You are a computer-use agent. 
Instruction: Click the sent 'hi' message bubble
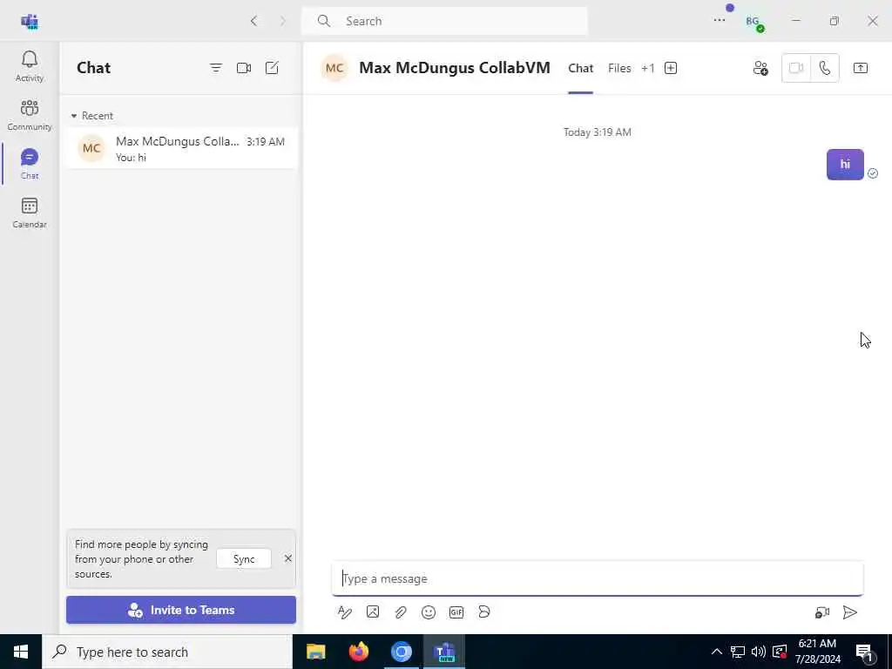(845, 165)
